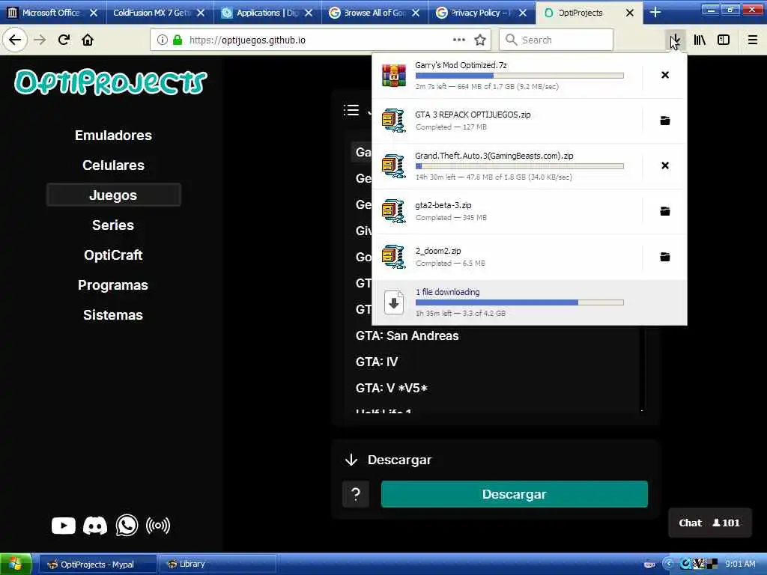Show site information icon in address bar

[x=162, y=40]
